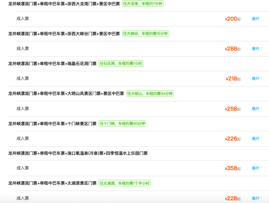Select the 浙西大峡谷门票 package title
269x203 pixels.
64,34
